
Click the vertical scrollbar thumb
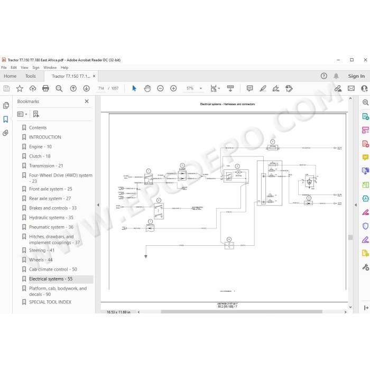[x=350, y=237]
